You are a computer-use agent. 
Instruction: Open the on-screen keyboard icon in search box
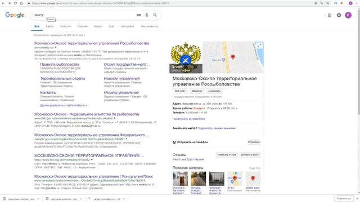point(138,15)
